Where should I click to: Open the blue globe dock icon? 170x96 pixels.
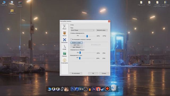coord(77,89)
